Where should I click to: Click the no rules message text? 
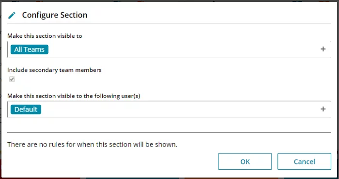coord(92,145)
